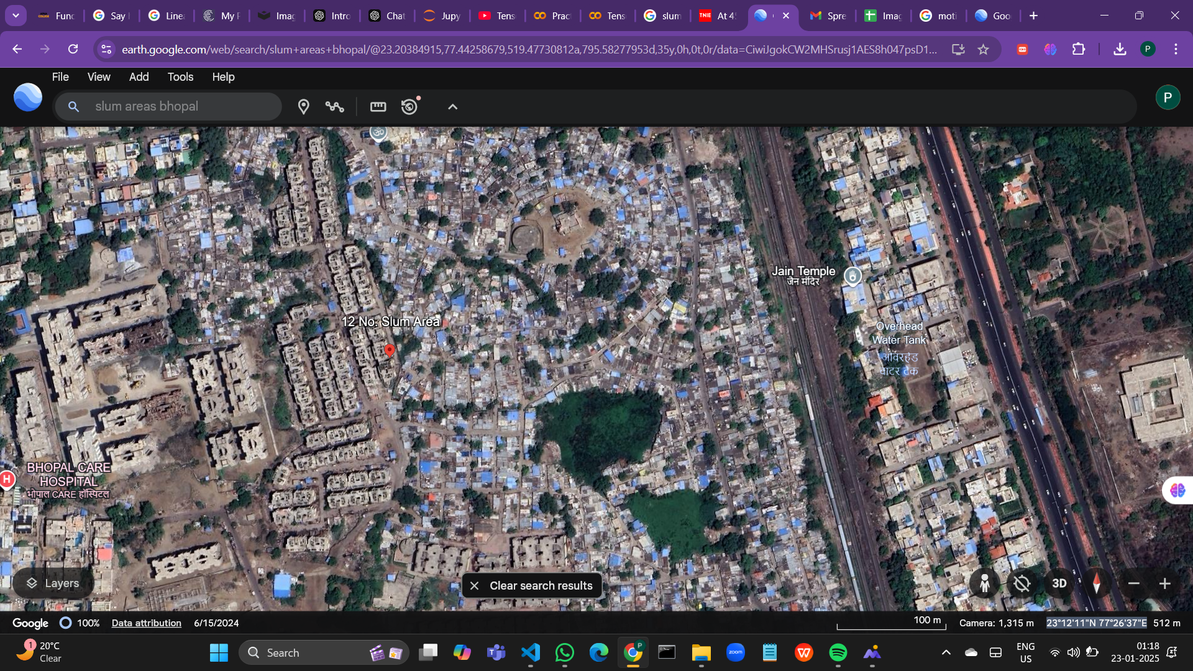Image resolution: width=1193 pixels, height=671 pixels.
Task: Open Chrome three-dot menu
Action: [1176, 49]
